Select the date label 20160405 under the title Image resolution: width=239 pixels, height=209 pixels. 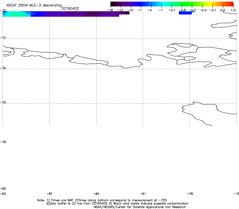tap(70, 8)
